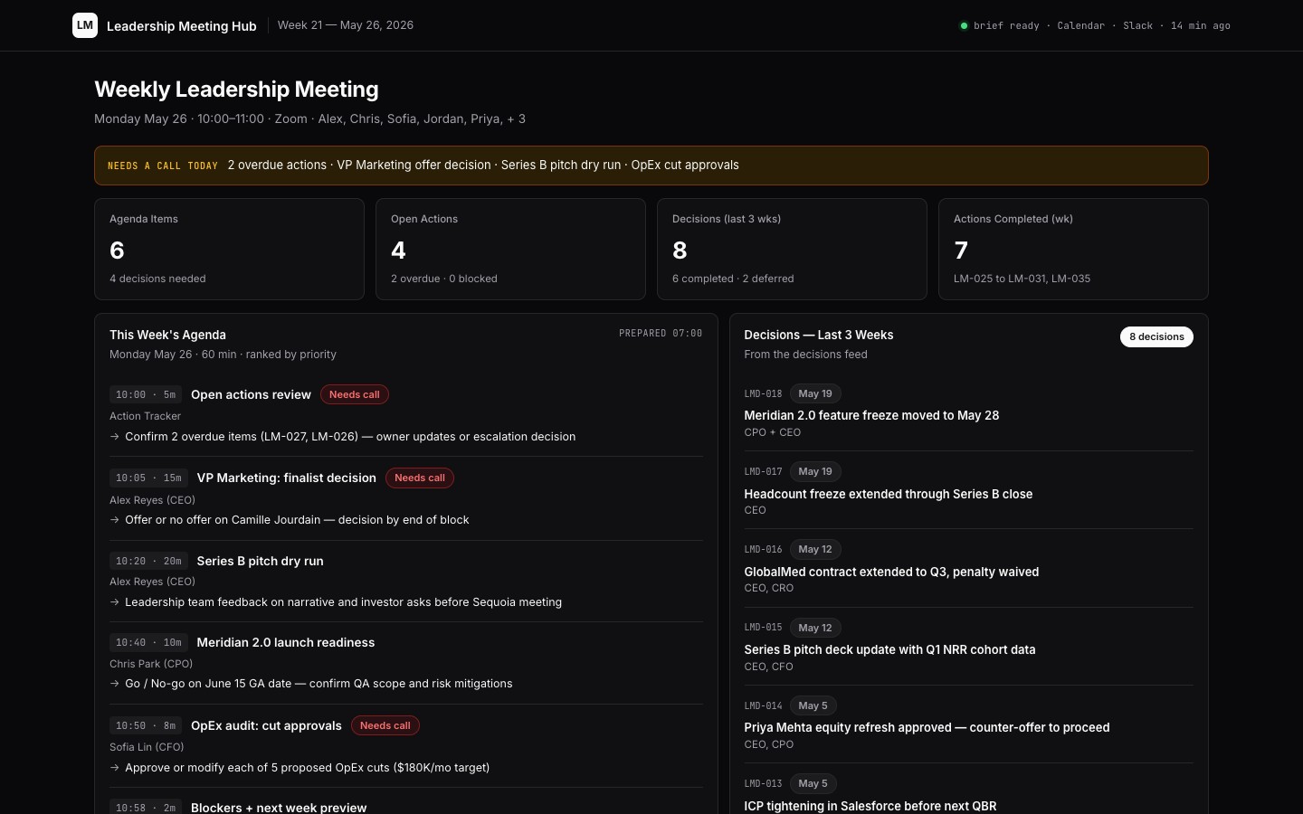This screenshot has width=1303, height=814.
Task: Open the Agenda Items stat card
Action: click(x=229, y=249)
